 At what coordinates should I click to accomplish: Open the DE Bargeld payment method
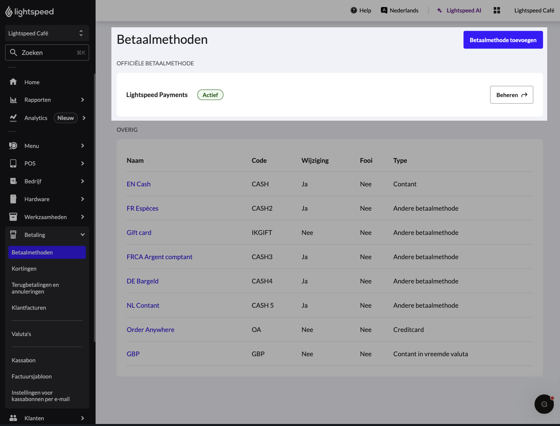(142, 281)
